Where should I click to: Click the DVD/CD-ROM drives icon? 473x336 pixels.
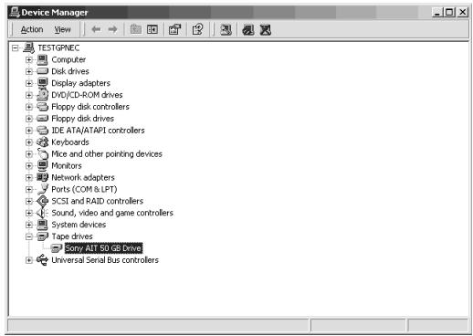click(x=42, y=95)
